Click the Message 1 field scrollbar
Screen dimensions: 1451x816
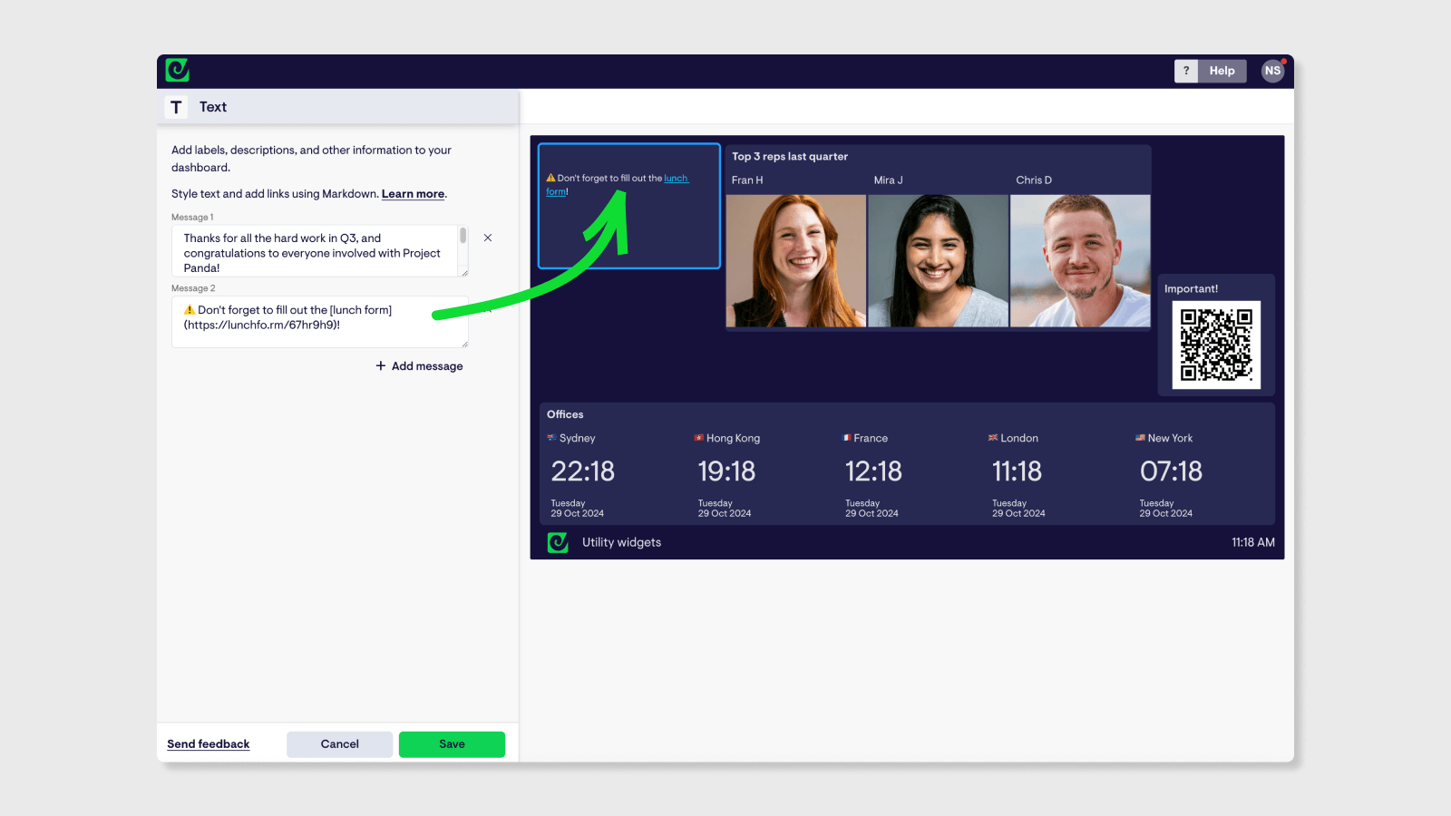tap(463, 236)
